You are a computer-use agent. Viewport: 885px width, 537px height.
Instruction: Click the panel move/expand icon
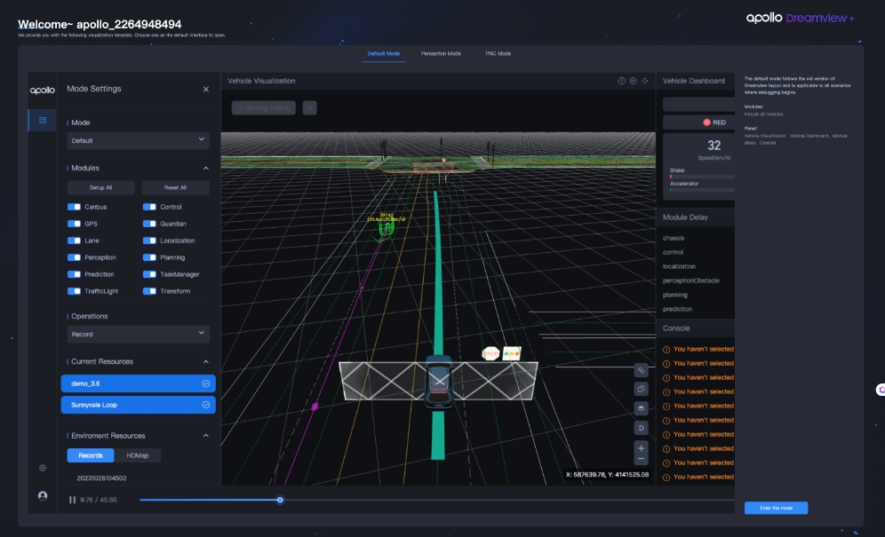point(644,81)
